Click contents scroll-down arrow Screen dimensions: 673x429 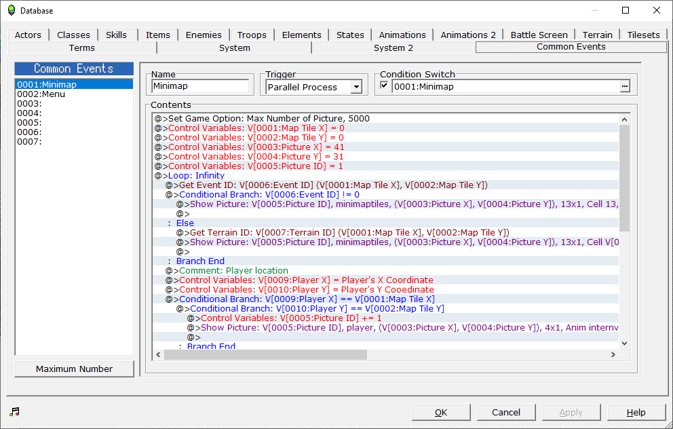coord(625,343)
